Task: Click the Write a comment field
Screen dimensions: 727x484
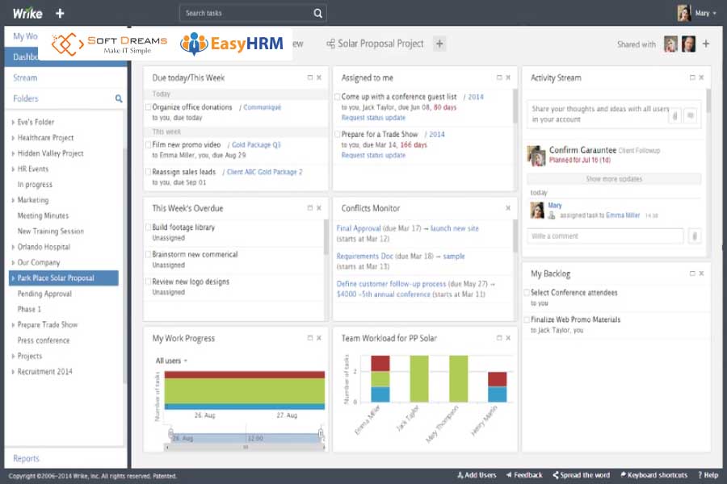Action: click(x=605, y=236)
